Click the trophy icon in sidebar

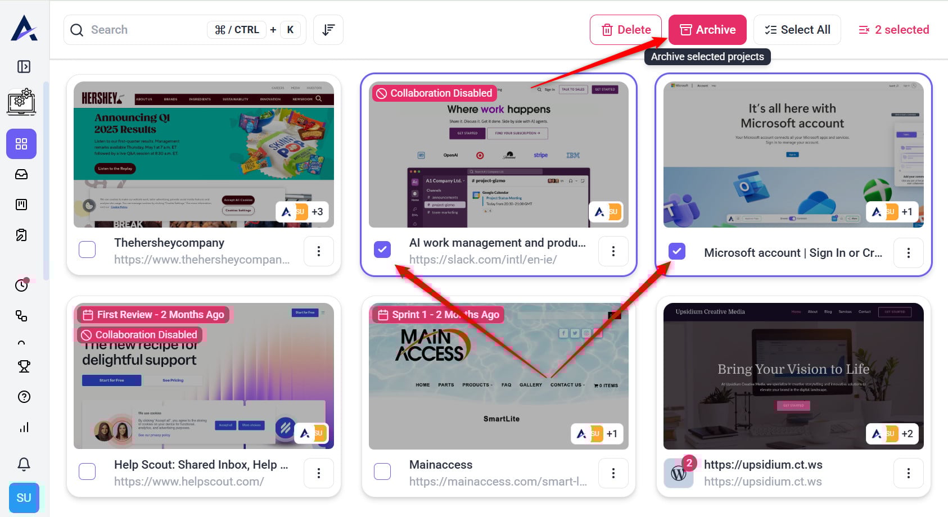(24, 366)
